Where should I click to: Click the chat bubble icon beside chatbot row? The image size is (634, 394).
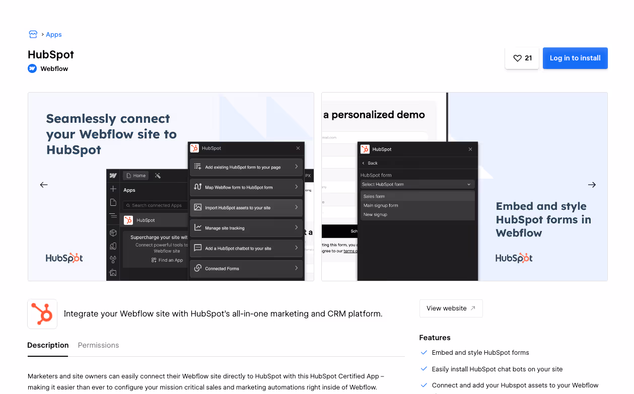[x=198, y=248]
